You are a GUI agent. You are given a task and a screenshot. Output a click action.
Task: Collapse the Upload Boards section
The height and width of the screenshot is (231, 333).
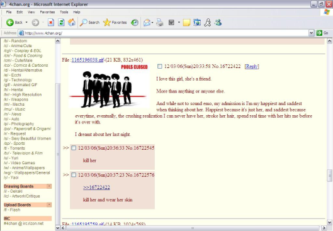point(49,205)
